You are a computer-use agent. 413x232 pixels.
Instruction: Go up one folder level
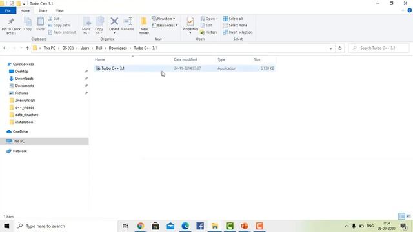click(27, 48)
